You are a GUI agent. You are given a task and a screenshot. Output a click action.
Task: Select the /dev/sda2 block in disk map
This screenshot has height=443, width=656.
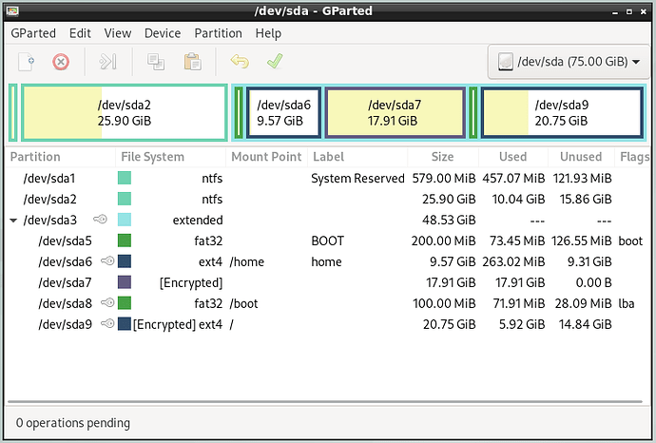(x=125, y=112)
